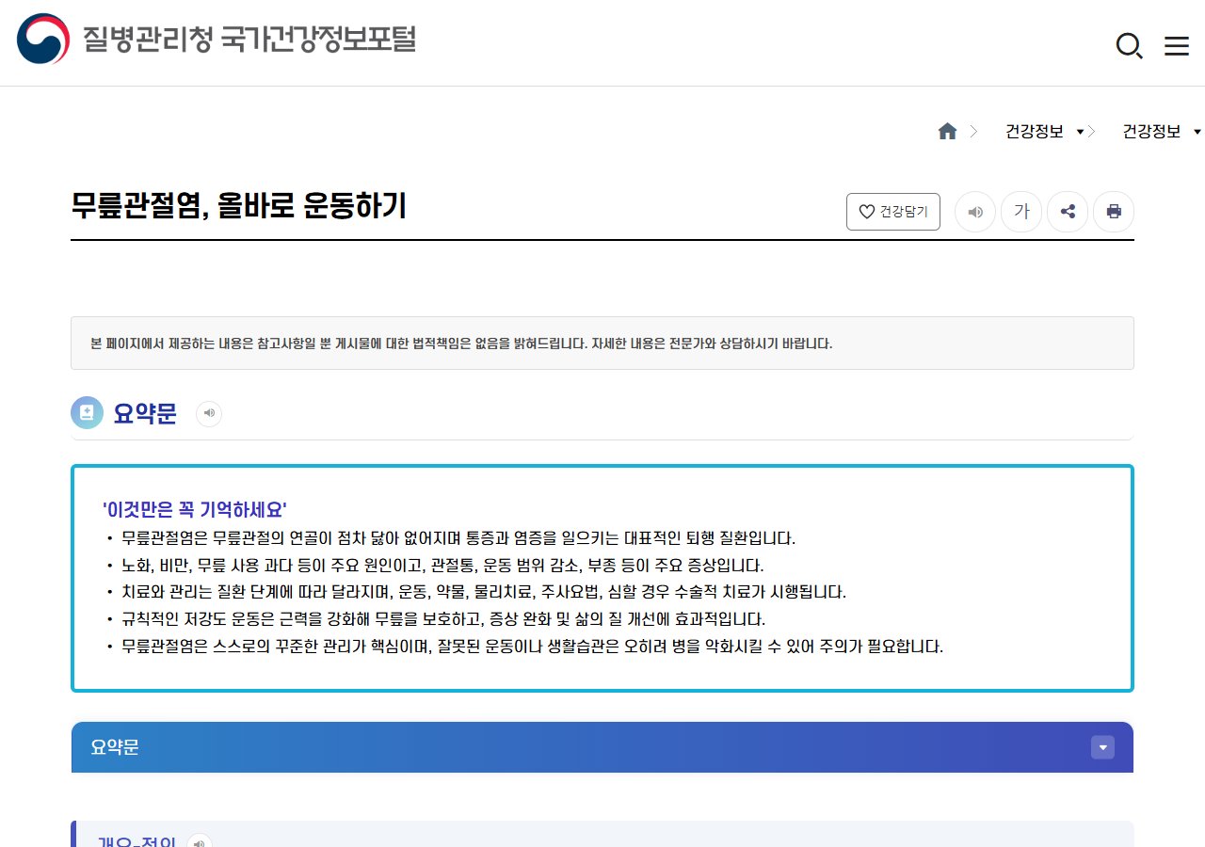Play audio for the whole article
This screenshot has height=847, width=1205.
975,212
